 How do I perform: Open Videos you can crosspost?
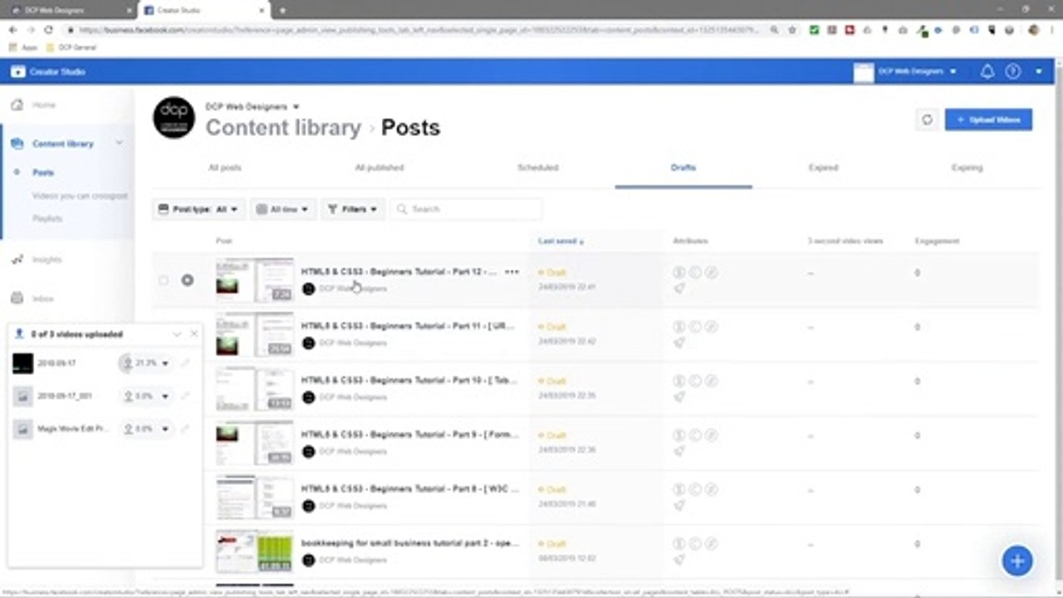pos(80,196)
